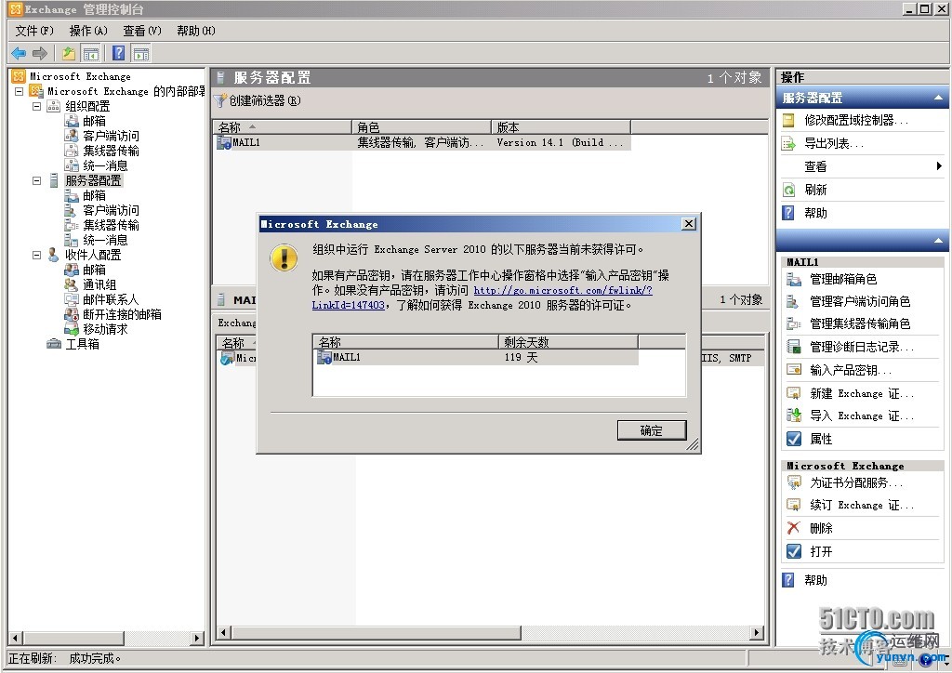Collapse the 服务器配置 tree node
This screenshot has width=952, height=673.
[36, 181]
